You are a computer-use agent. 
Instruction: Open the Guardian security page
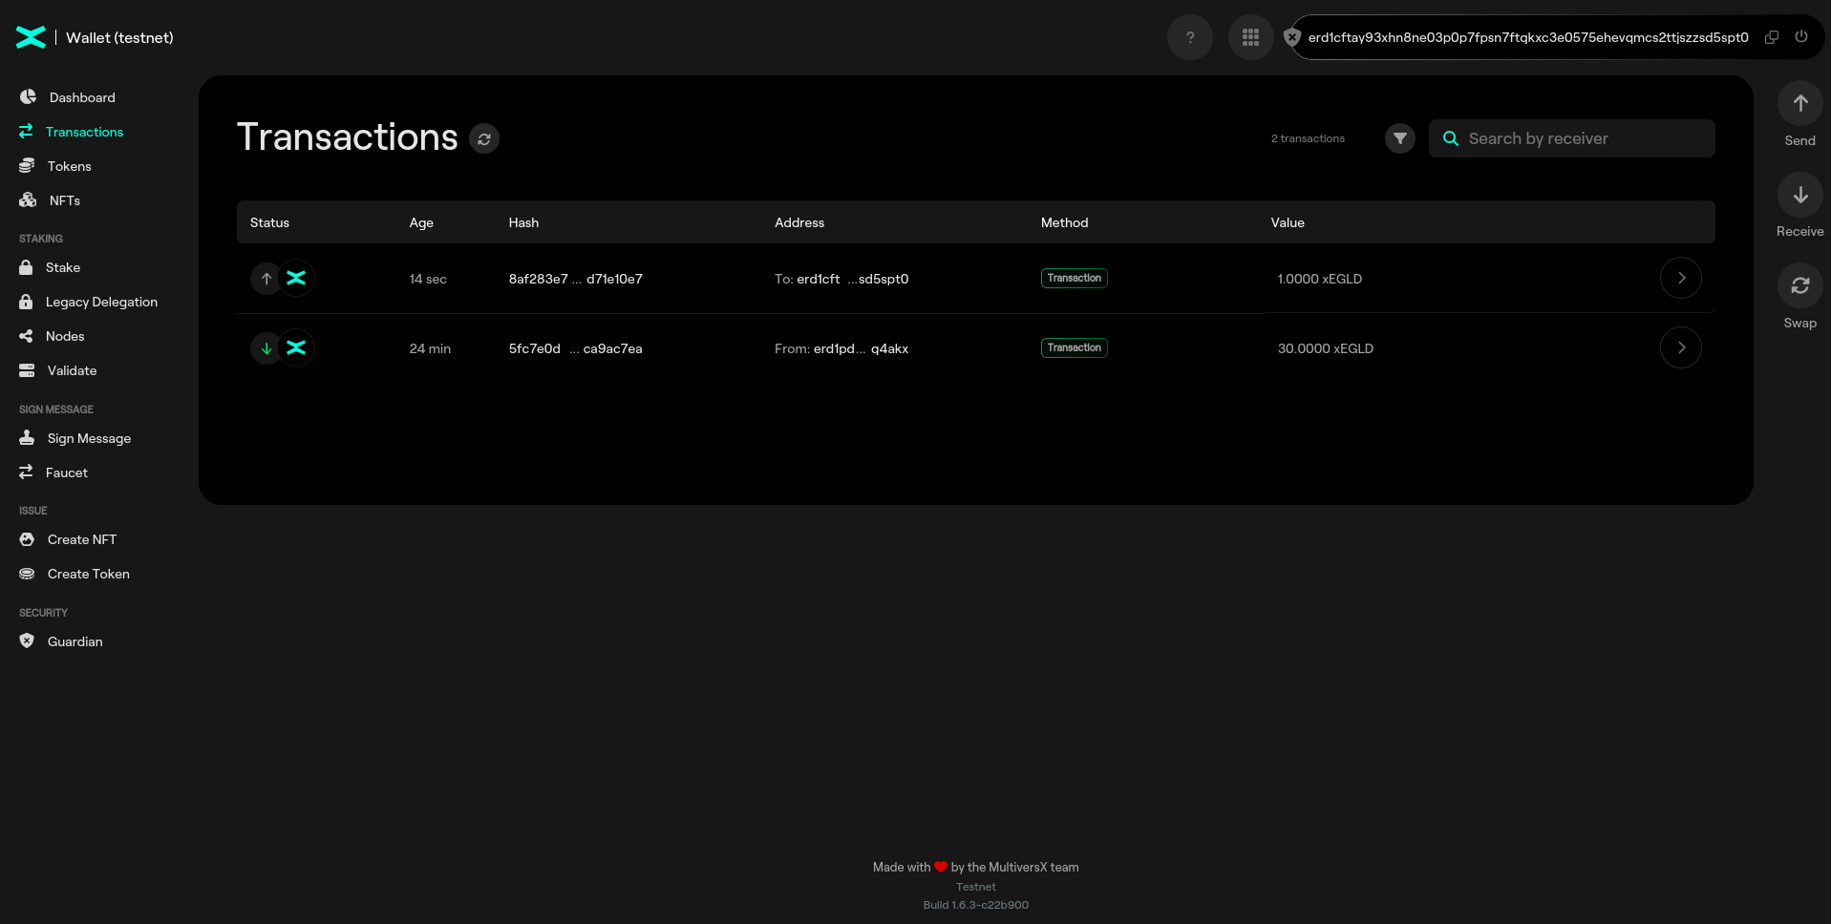coord(75,641)
